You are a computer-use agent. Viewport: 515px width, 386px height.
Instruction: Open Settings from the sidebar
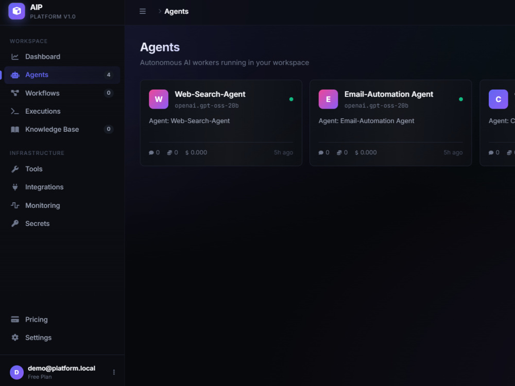click(x=62, y=338)
